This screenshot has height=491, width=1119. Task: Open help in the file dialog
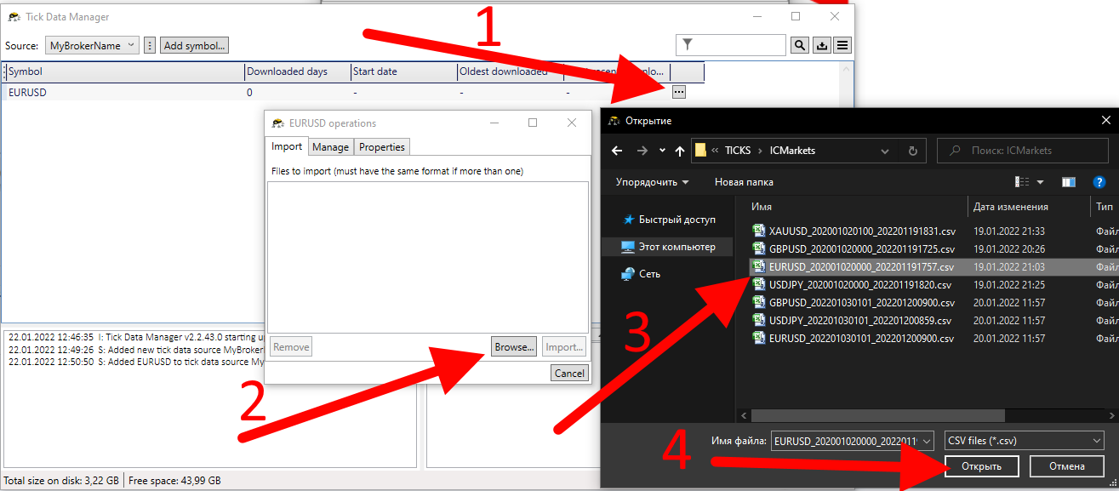tap(1099, 182)
